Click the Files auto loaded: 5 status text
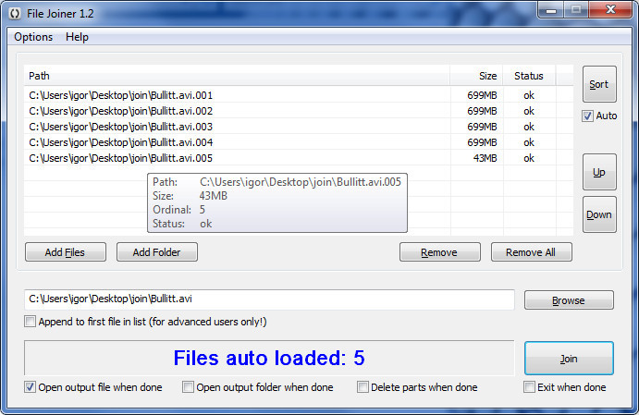This screenshot has width=639, height=415. (x=269, y=358)
